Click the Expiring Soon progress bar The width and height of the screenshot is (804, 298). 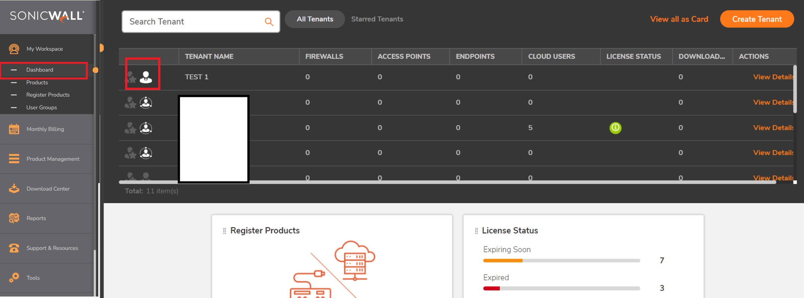tap(561, 261)
